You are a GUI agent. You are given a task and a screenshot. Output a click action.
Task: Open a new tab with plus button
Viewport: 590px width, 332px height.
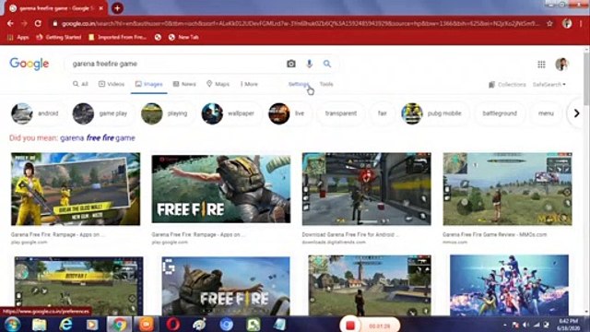pyautogui.click(x=117, y=8)
